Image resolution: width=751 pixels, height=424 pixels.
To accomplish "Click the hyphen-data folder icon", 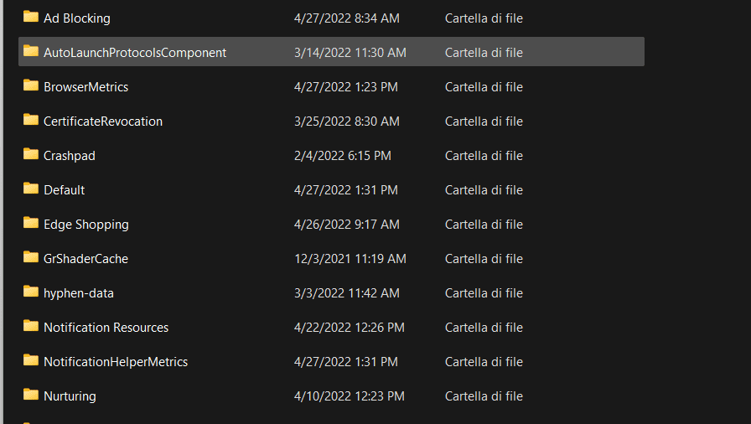I will (x=31, y=292).
